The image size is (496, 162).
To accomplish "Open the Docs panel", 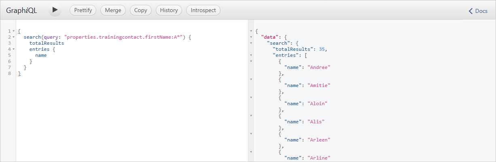I will coord(478,11).
